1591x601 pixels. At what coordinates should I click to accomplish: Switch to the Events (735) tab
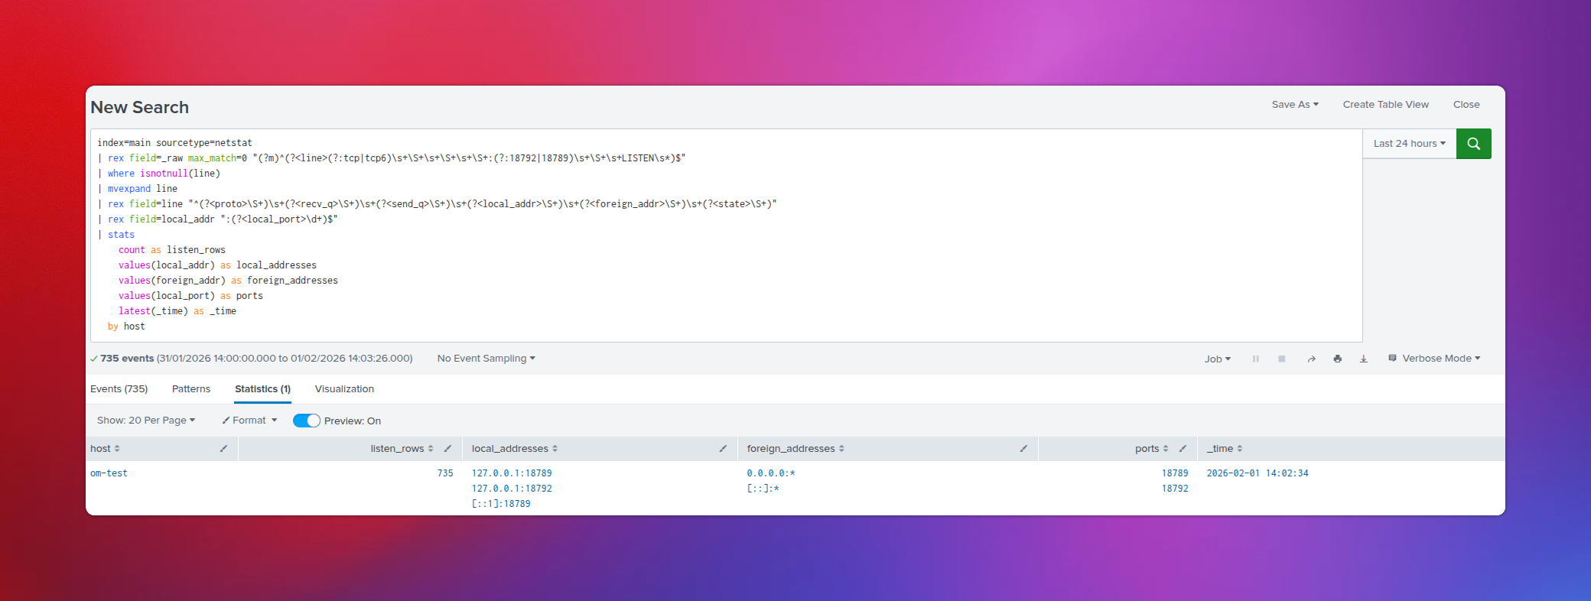(x=119, y=389)
